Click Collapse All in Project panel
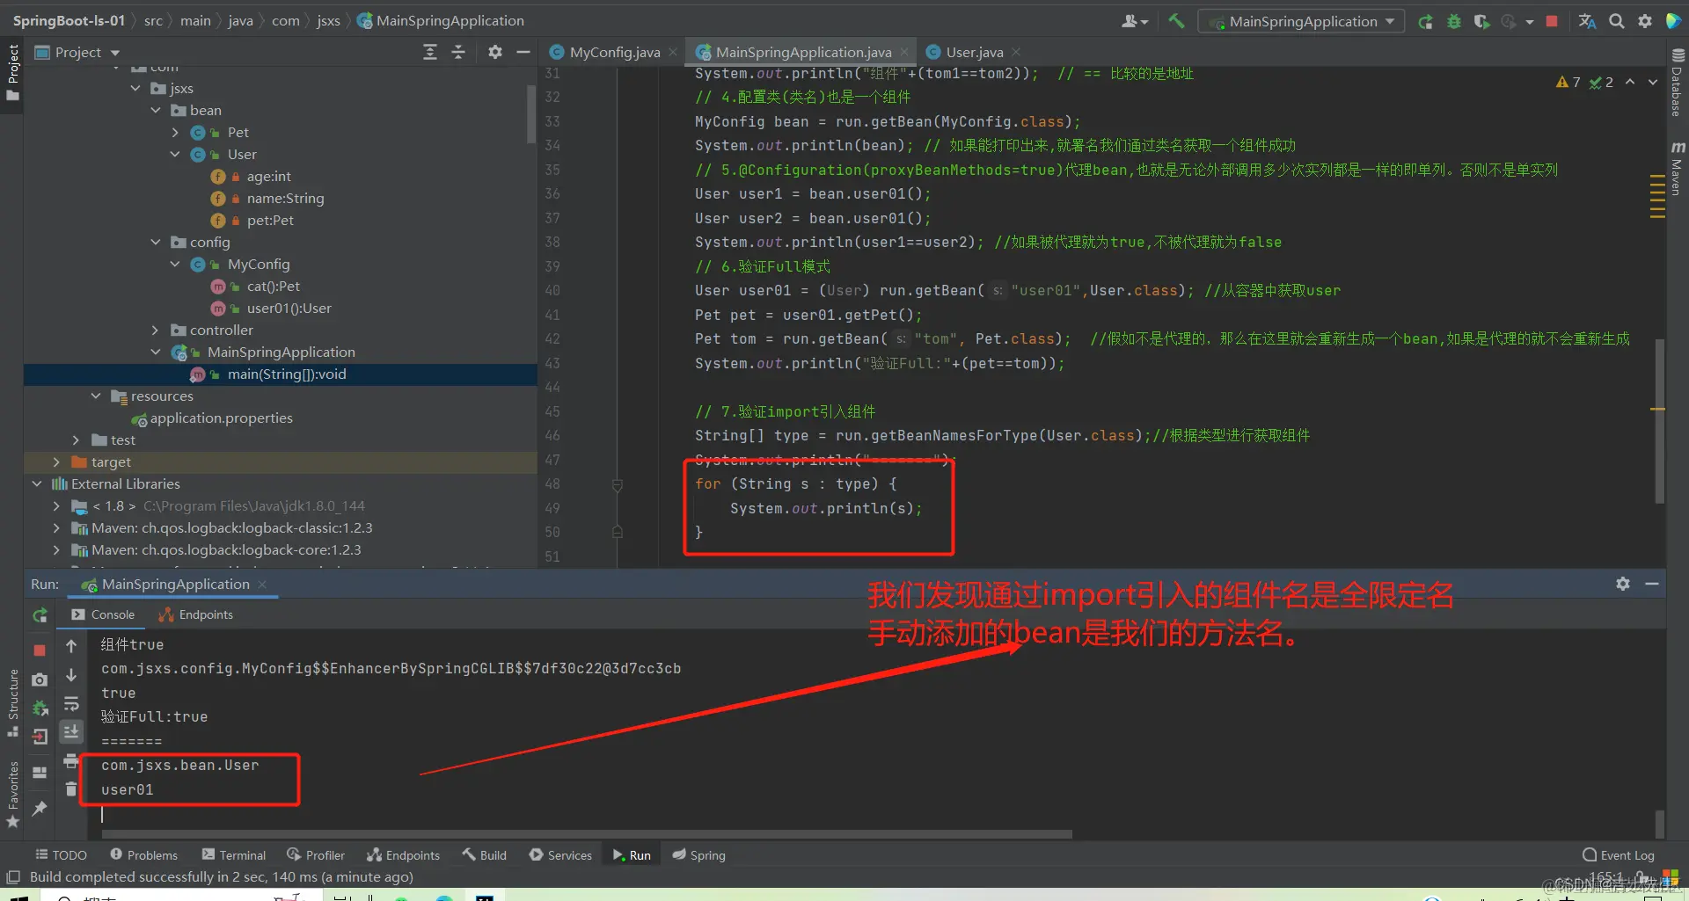This screenshot has width=1689, height=901. (x=458, y=52)
